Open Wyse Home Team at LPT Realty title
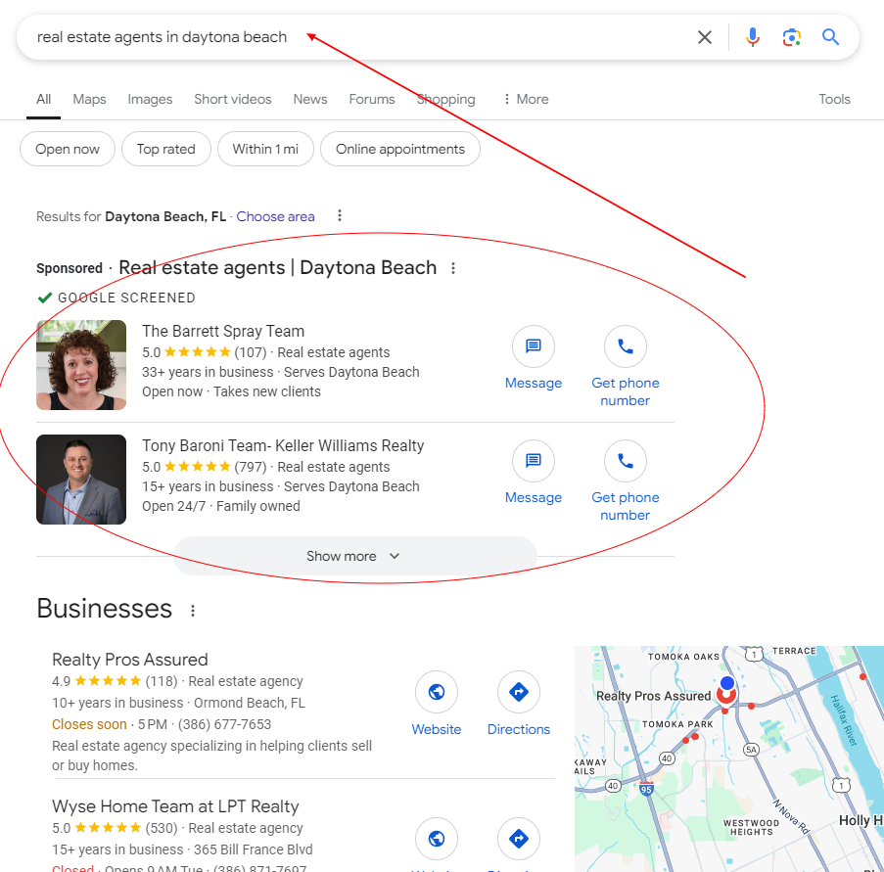Screen dimensions: 884x872 click(175, 806)
